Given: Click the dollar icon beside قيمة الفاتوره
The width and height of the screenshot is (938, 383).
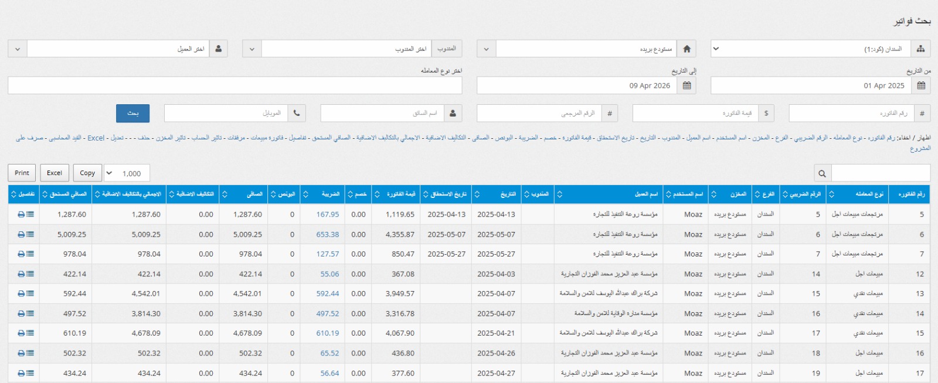Looking at the screenshot, I should tap(766, 113).
